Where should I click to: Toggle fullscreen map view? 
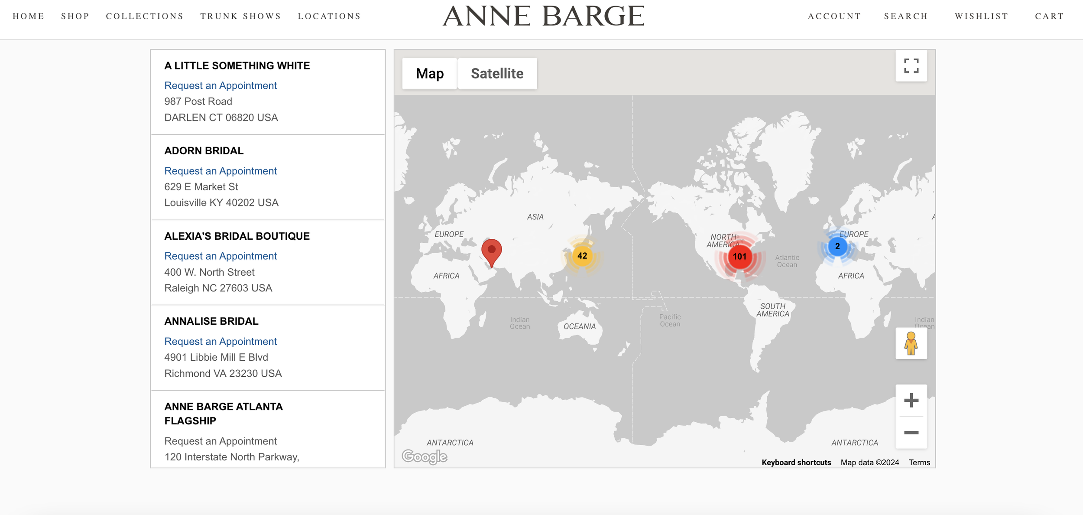pos(911,66)
